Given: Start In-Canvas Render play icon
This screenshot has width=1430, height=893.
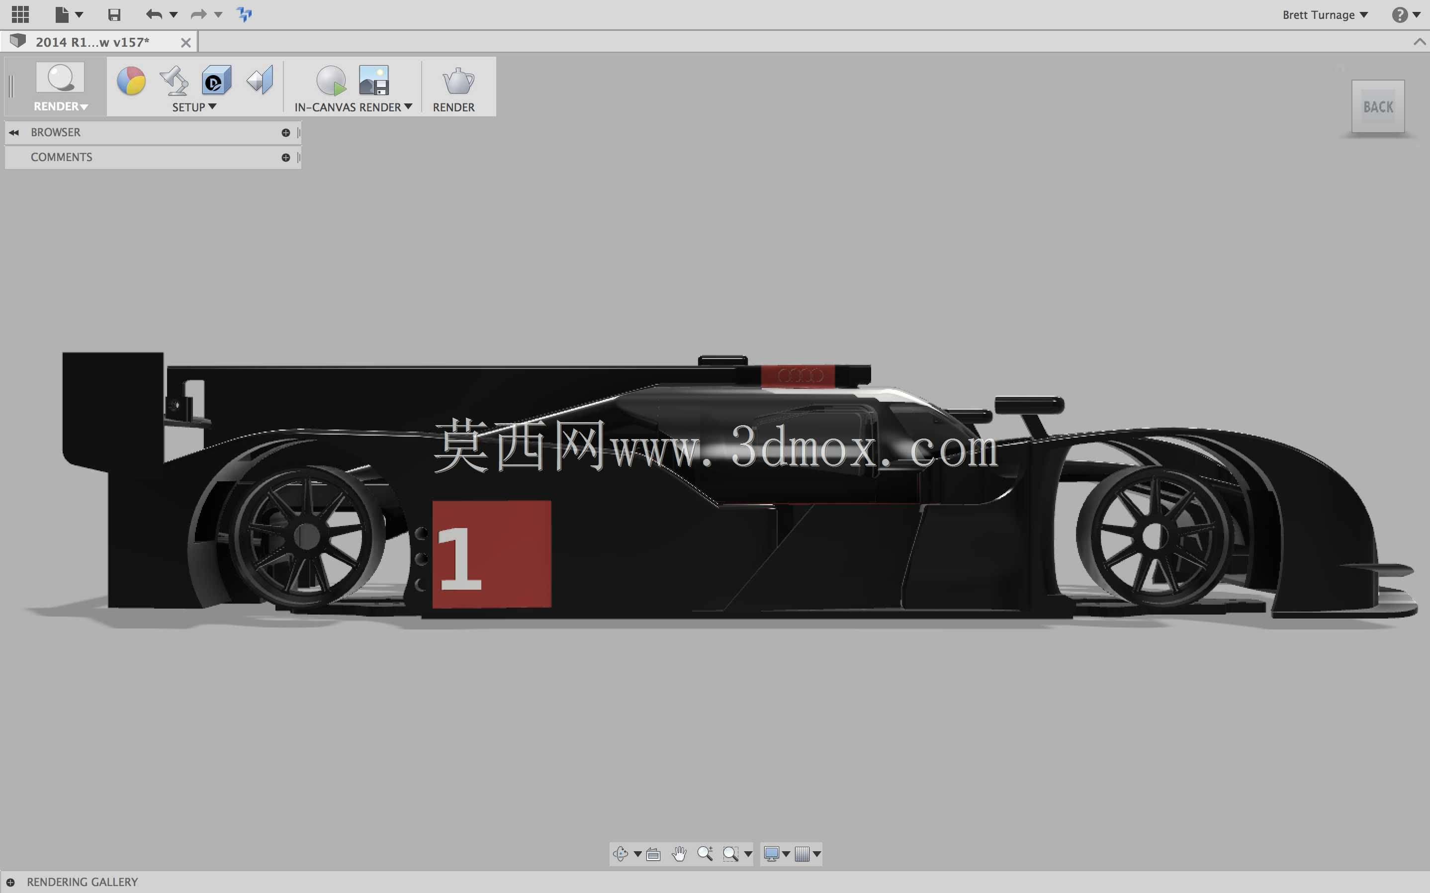Looking at the screenshot, I should 331,81.
